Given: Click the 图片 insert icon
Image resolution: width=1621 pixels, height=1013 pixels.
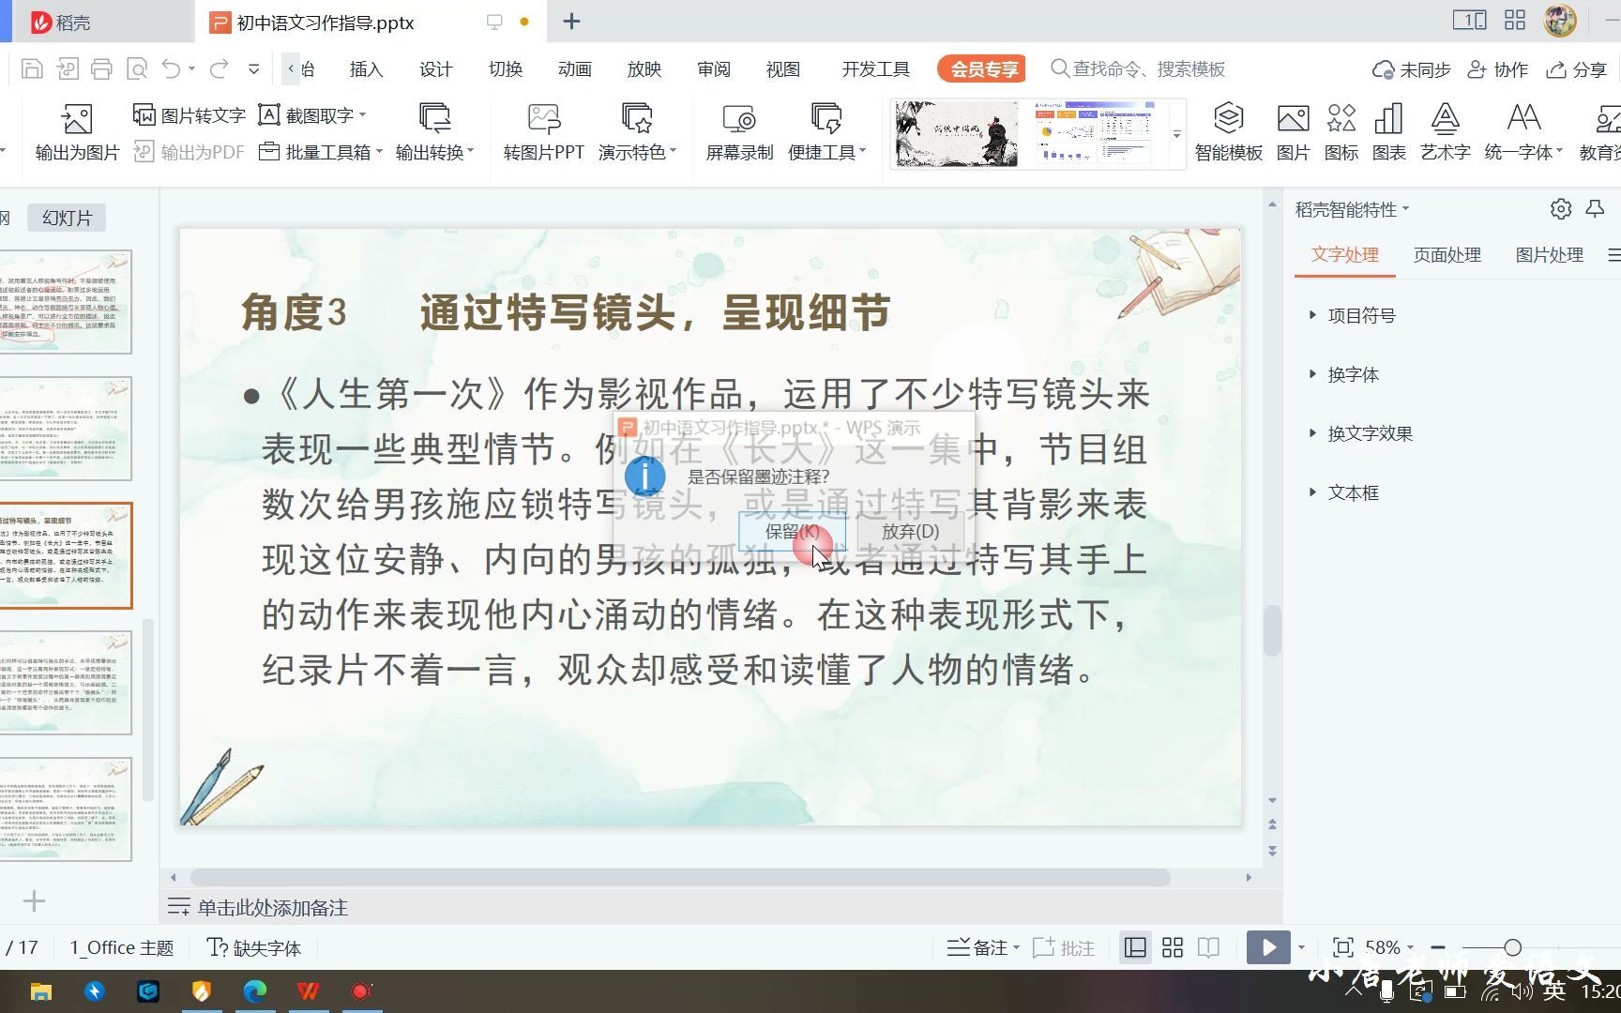Looking at the screenshot, I should pyautogui.click(x=1293, y=133).
